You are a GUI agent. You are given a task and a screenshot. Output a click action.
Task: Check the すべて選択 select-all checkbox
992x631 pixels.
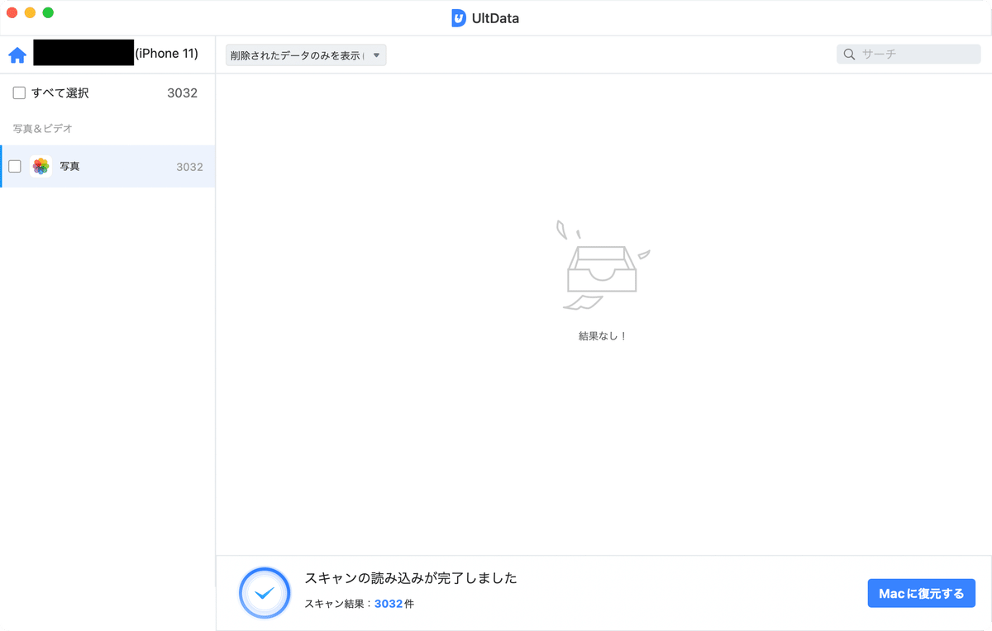[18, 93]
